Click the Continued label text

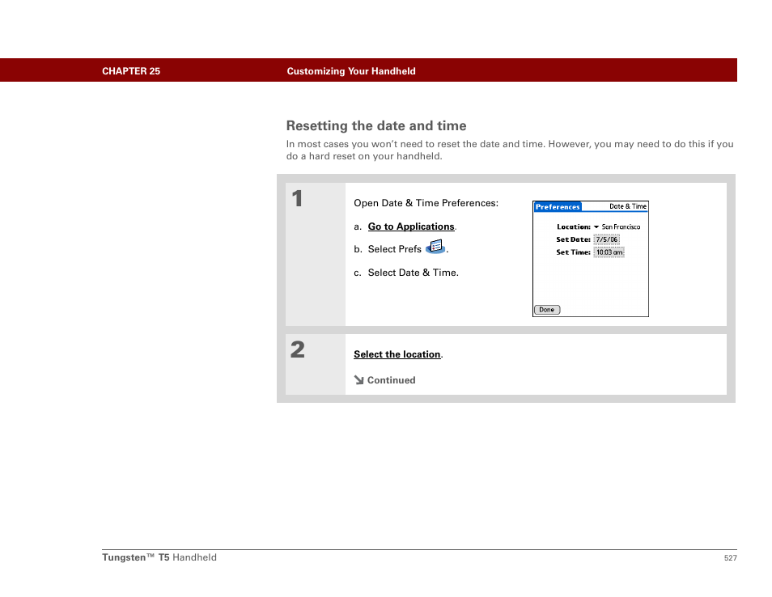click(392, 380)
